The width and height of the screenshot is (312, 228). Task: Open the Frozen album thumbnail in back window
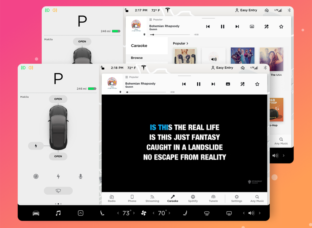tap(243, 55)
